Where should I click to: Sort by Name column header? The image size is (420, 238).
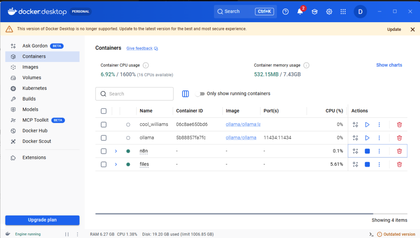pos(146,111)
